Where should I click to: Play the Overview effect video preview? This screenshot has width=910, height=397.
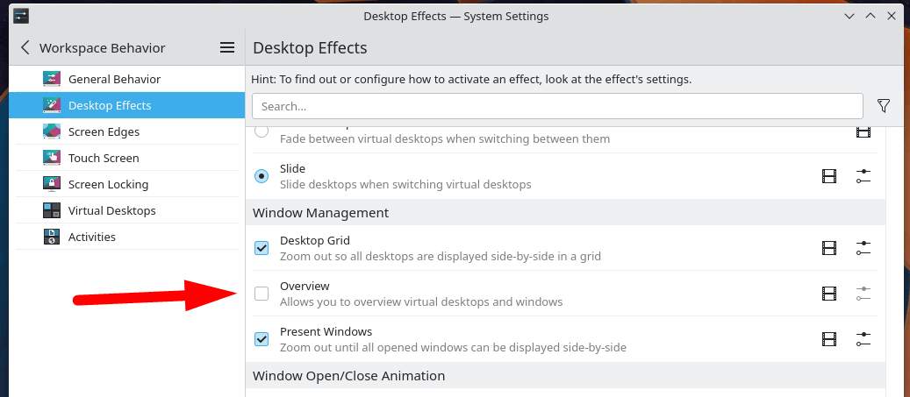point(829,294)
